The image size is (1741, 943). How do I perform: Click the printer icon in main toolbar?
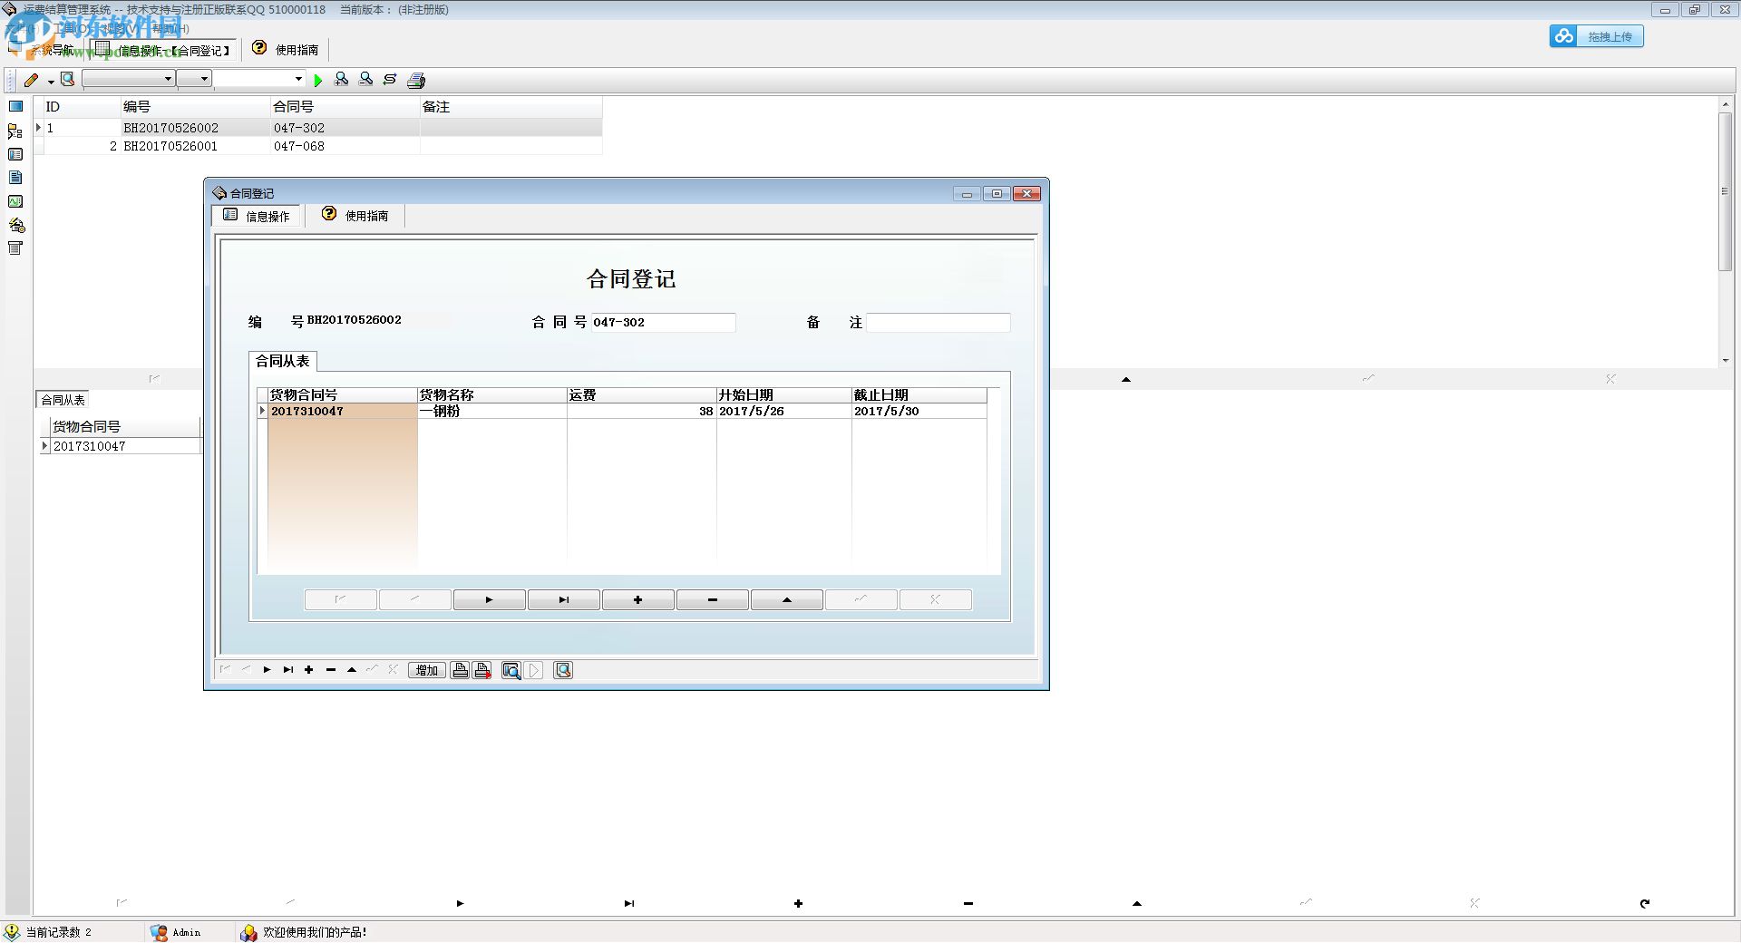pos(416,80)
